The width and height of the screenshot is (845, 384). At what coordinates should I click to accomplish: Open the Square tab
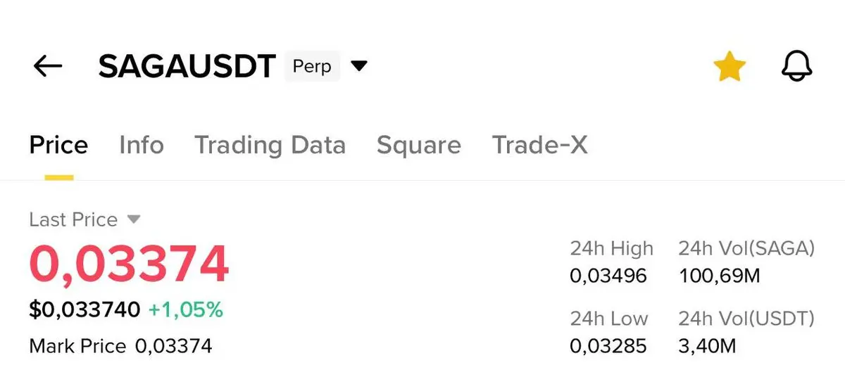pos(418,146)
